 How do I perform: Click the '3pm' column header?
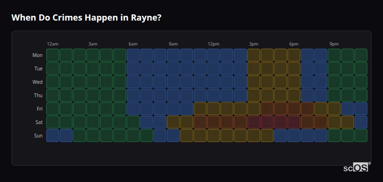pos(254,44)
